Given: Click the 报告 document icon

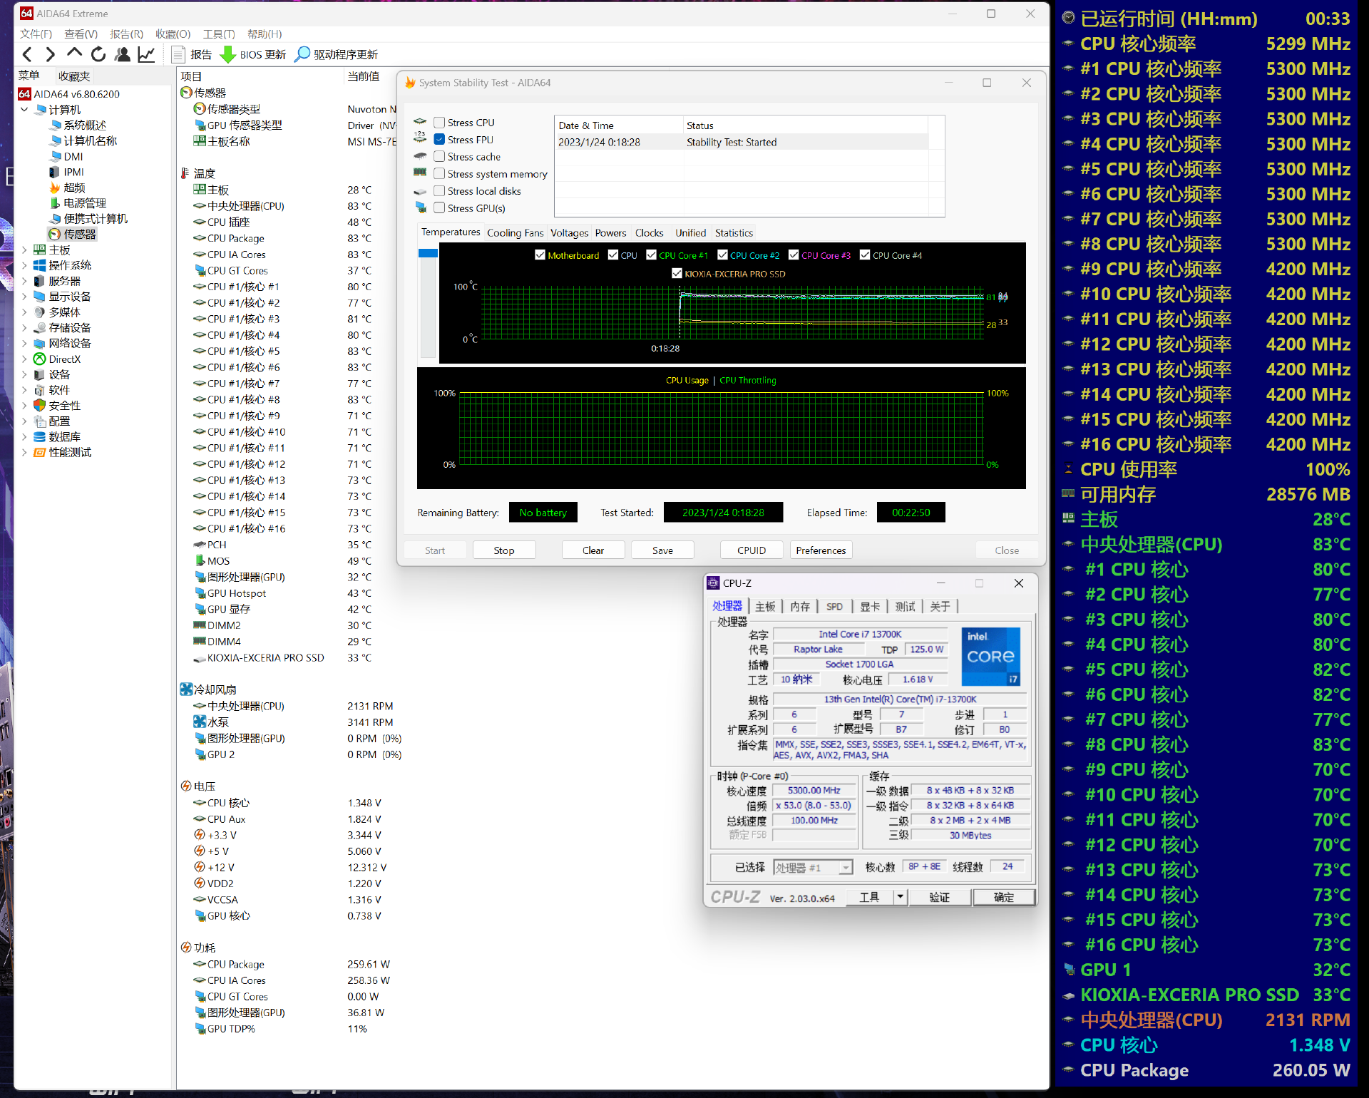Looking at the screenshot, I should pos(179,54).
